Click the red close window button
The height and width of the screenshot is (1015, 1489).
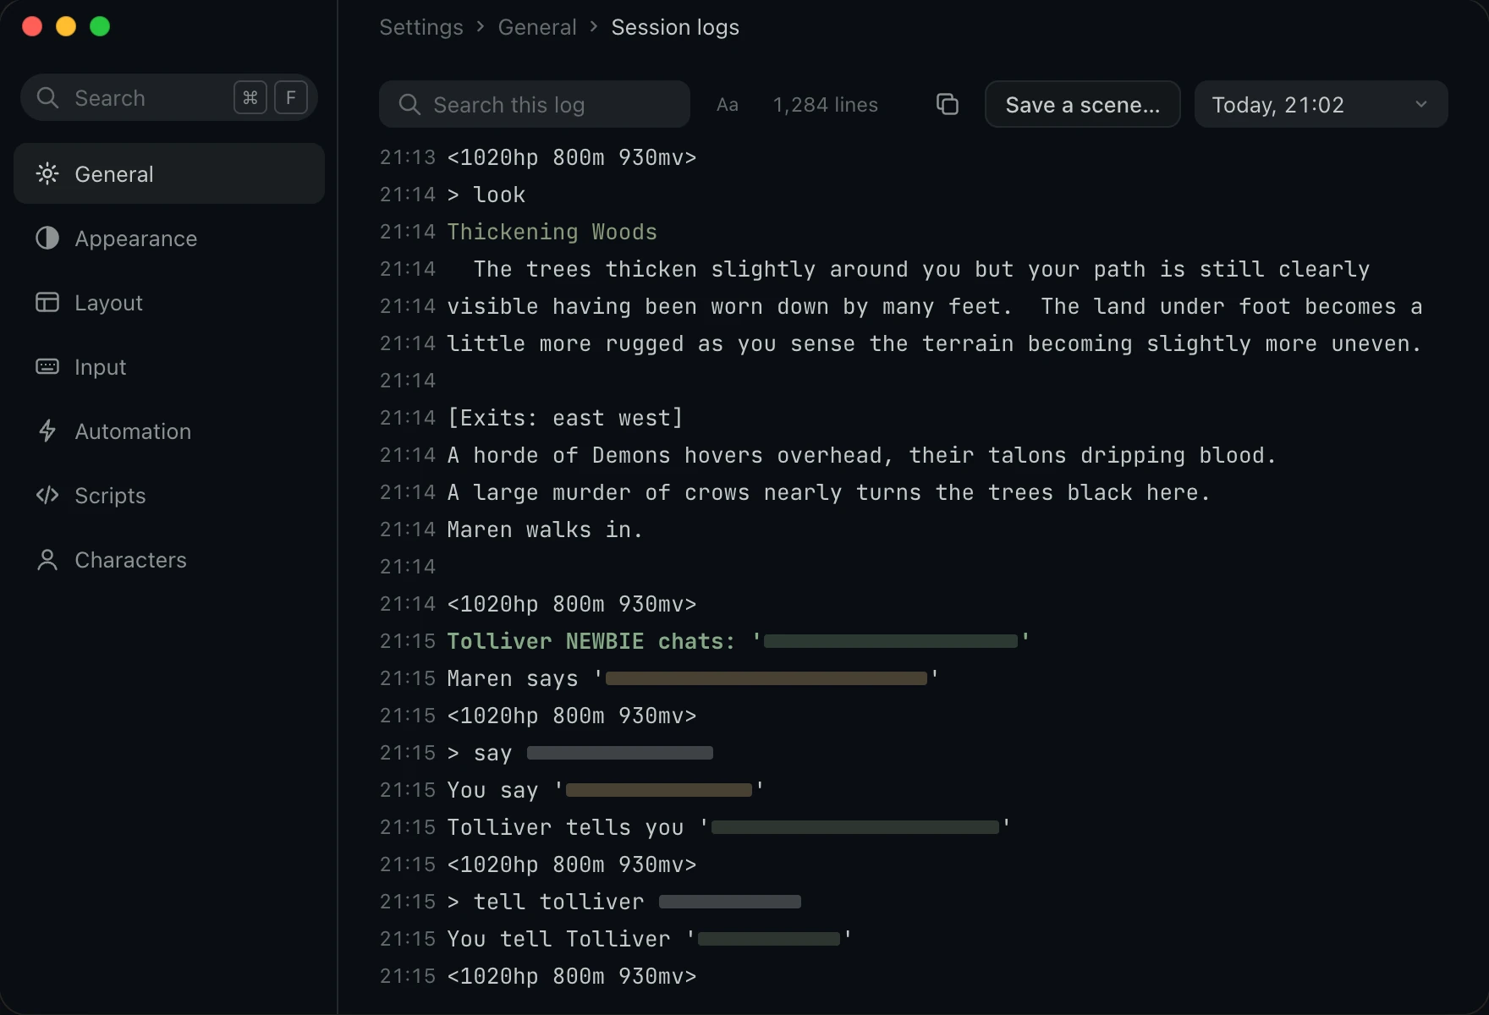[x=32, y=26]
